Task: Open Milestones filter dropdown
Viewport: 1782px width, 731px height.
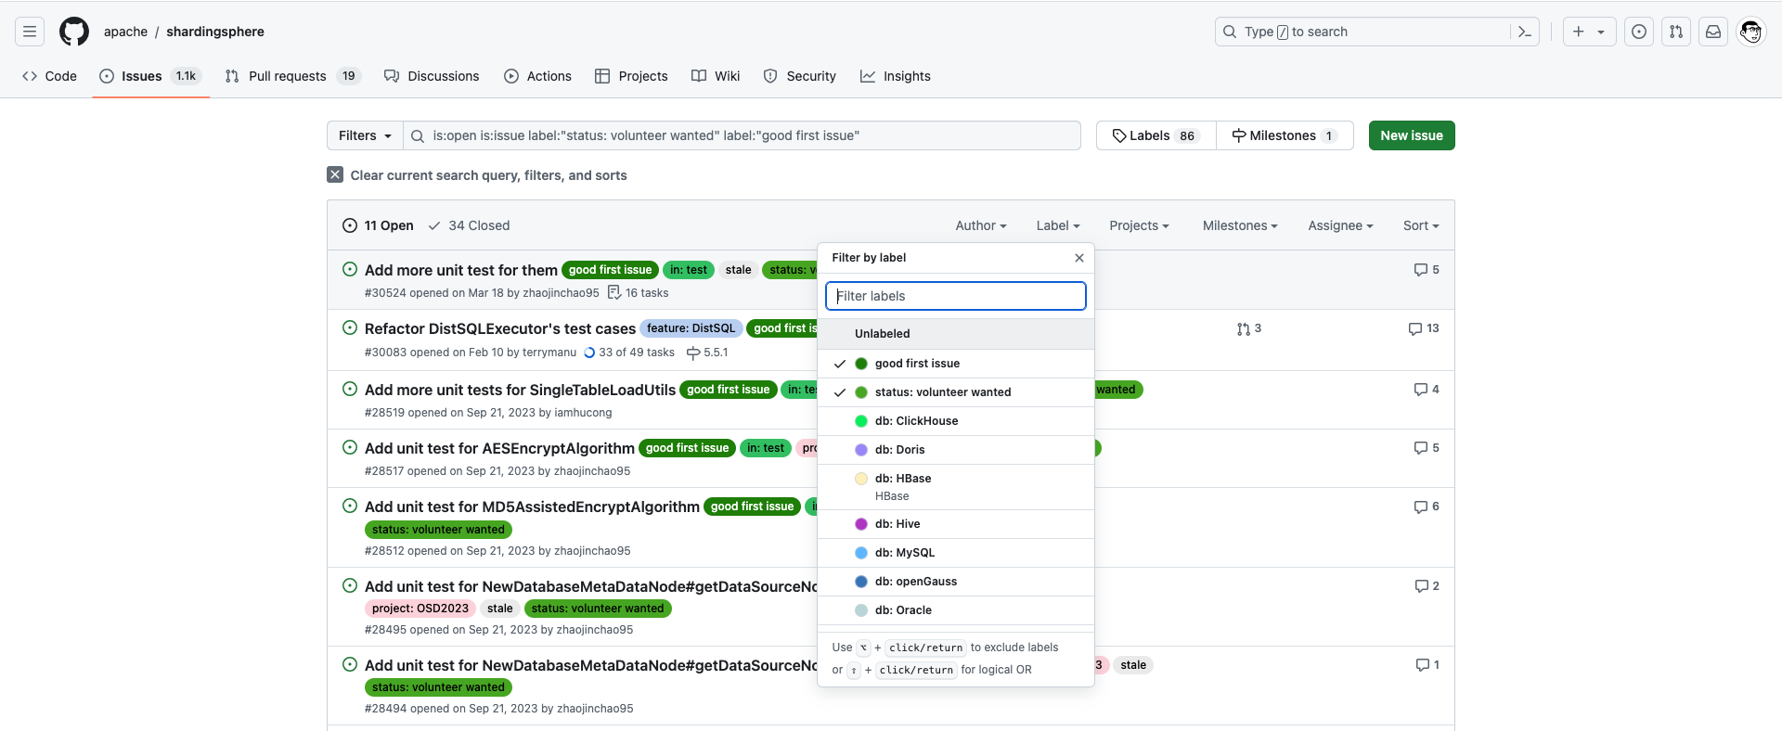Action: click(1240, 225)
